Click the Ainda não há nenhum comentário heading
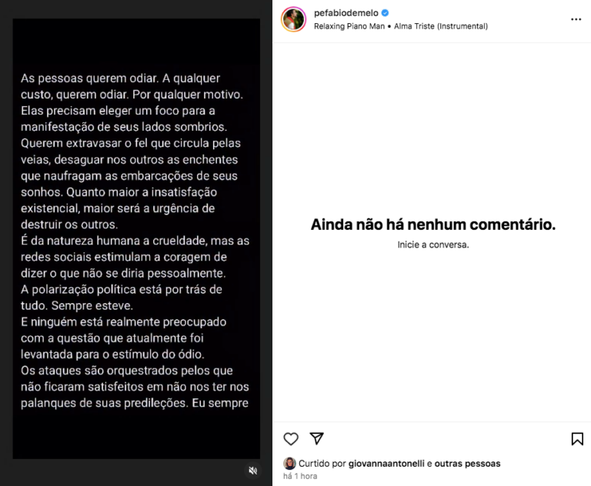 point(433,225)
